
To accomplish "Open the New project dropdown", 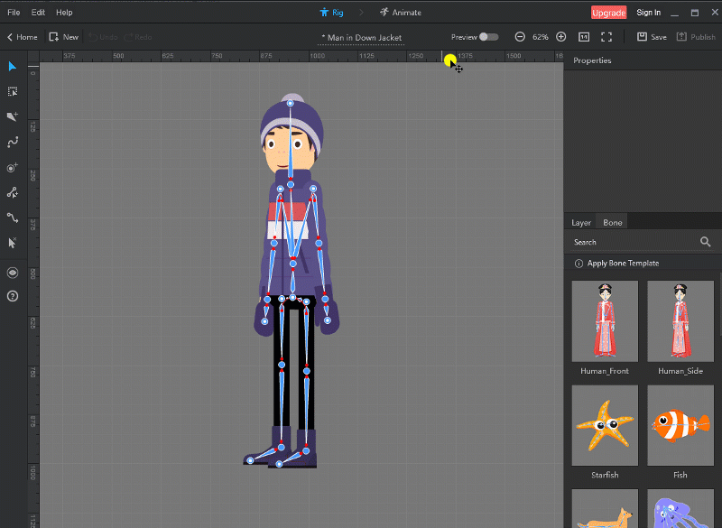I will click(63, 36).
